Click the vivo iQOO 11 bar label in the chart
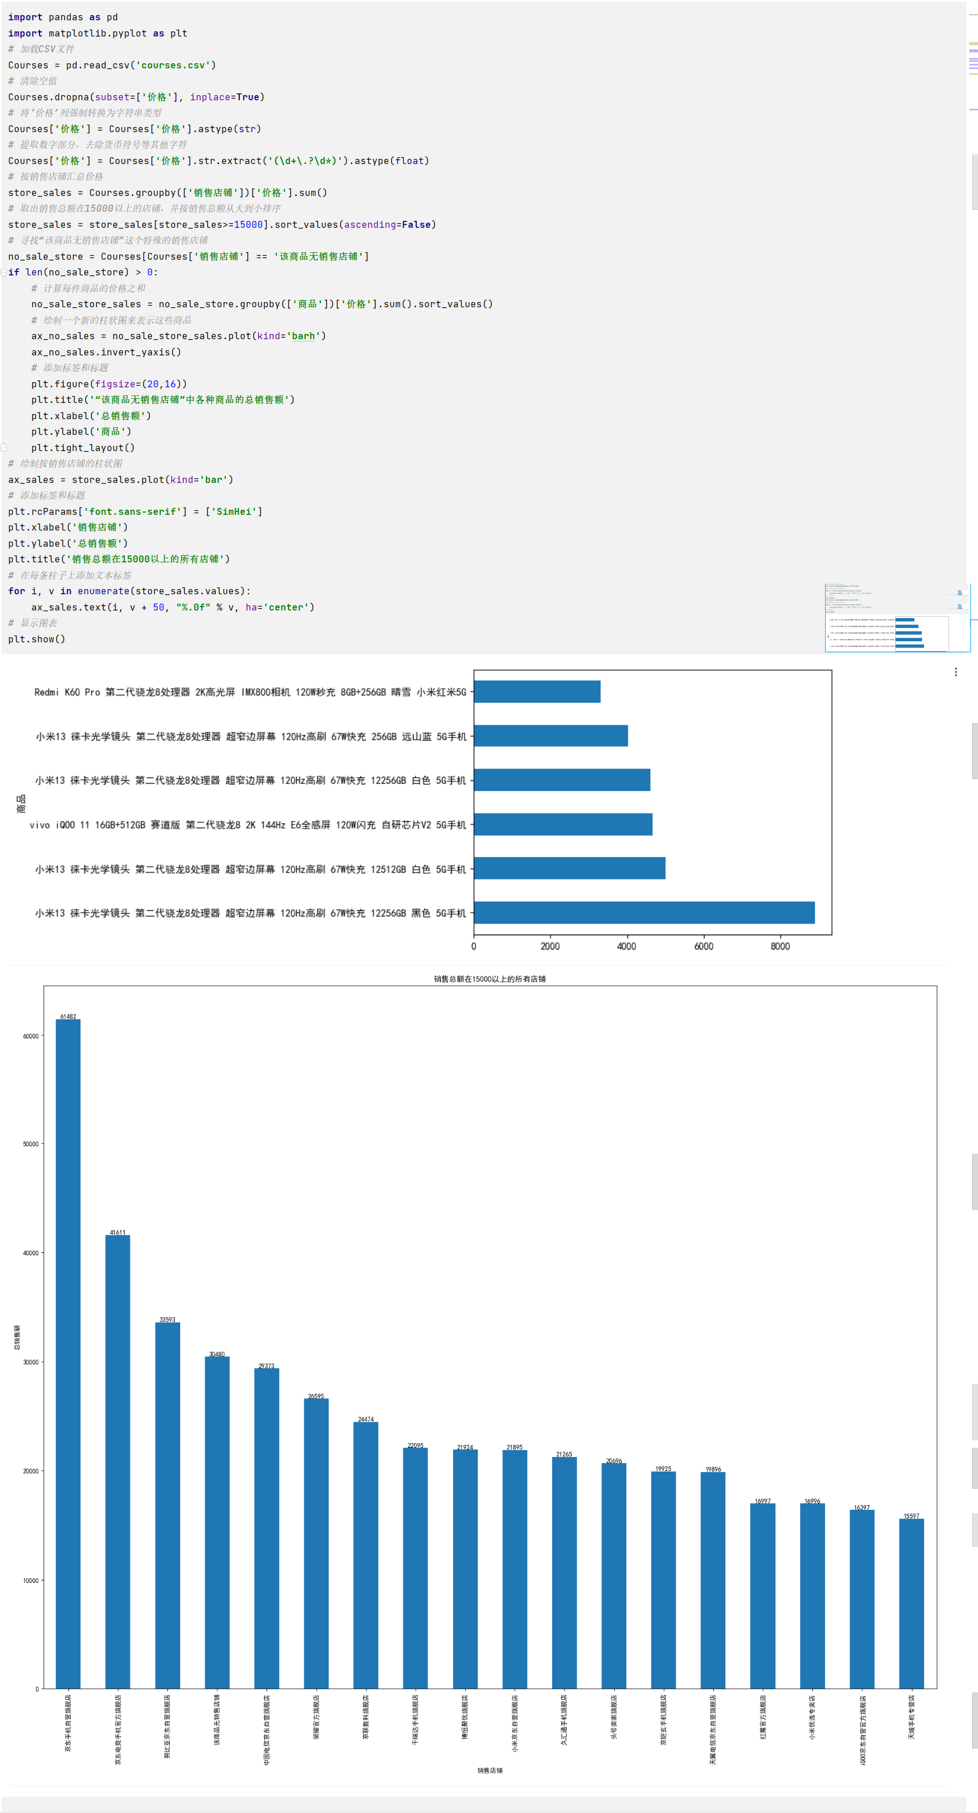 point(247,825)
